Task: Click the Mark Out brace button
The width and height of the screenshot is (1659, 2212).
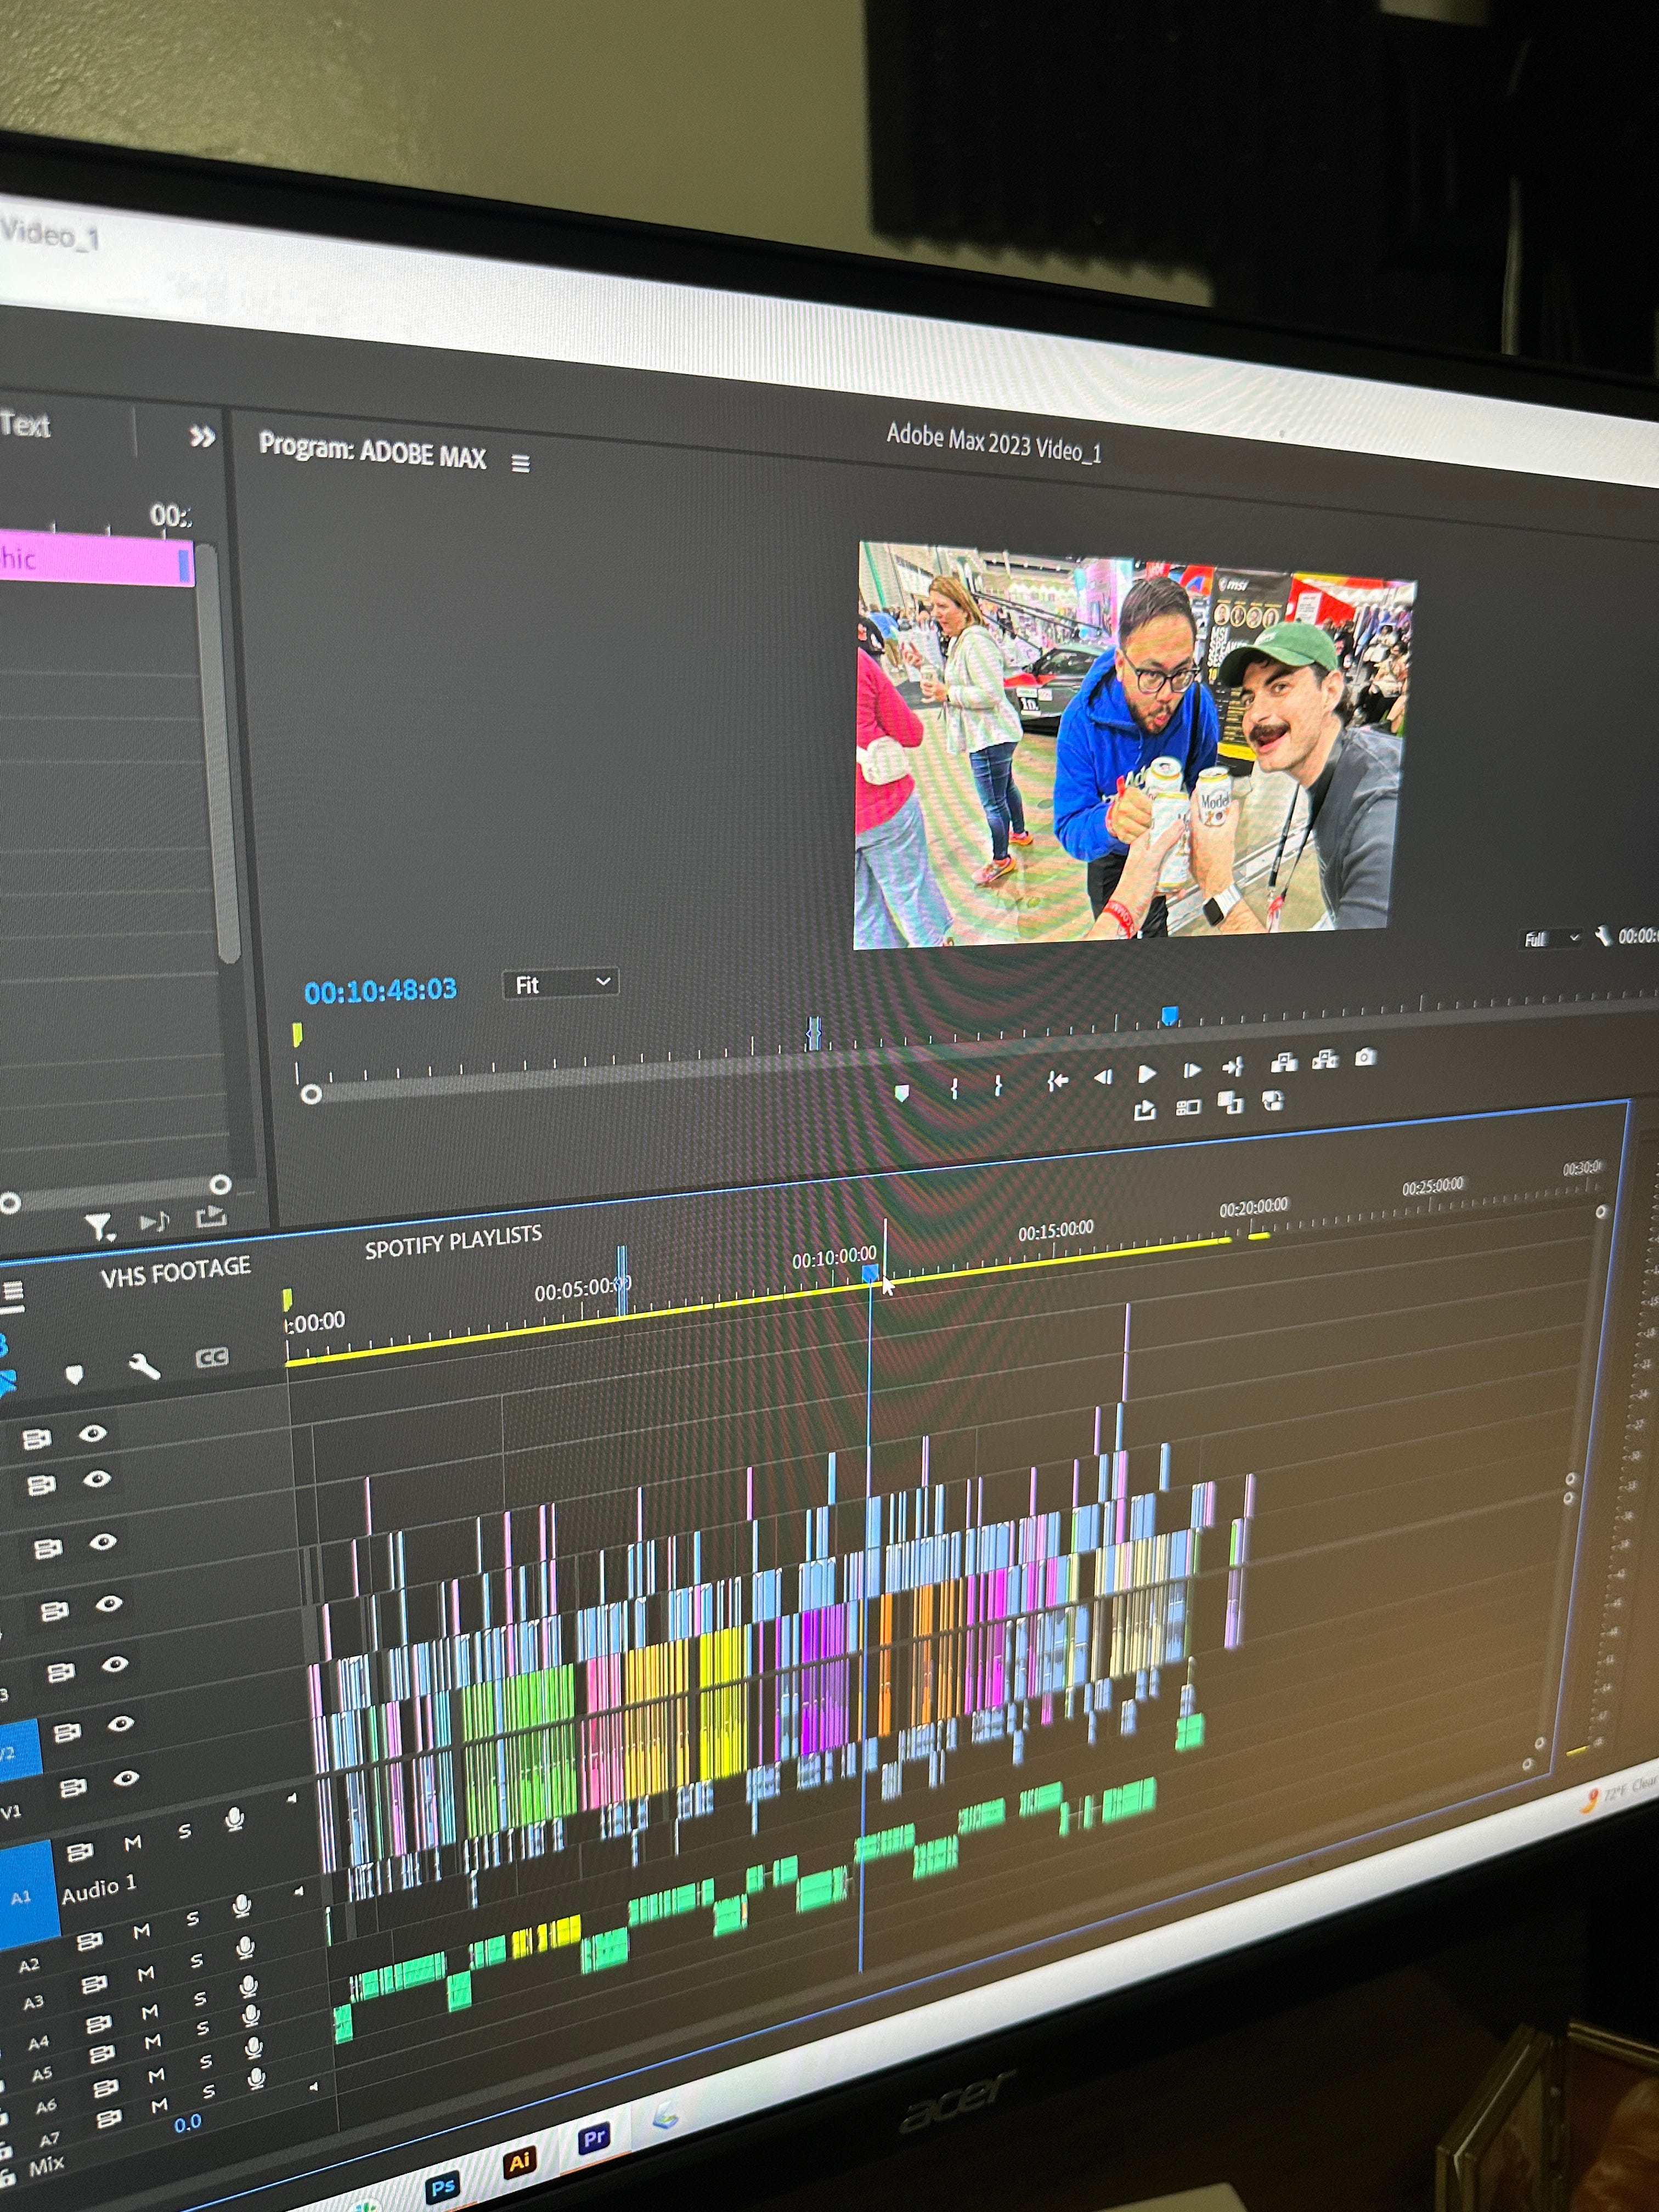Action: pos(998,1085)
